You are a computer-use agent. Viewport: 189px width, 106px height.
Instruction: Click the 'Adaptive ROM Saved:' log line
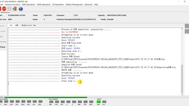click(72, 65)
